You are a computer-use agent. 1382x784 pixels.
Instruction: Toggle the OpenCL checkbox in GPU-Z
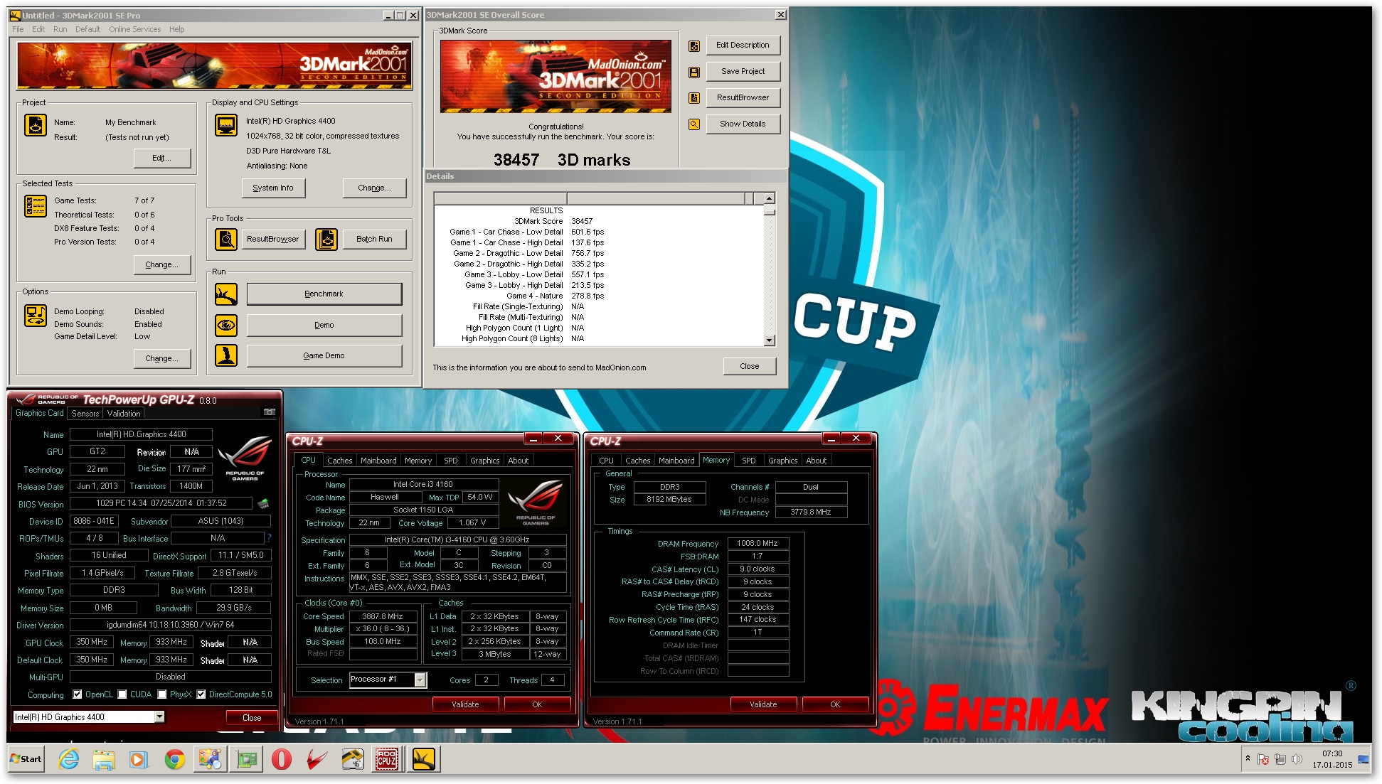click(78, 694)
